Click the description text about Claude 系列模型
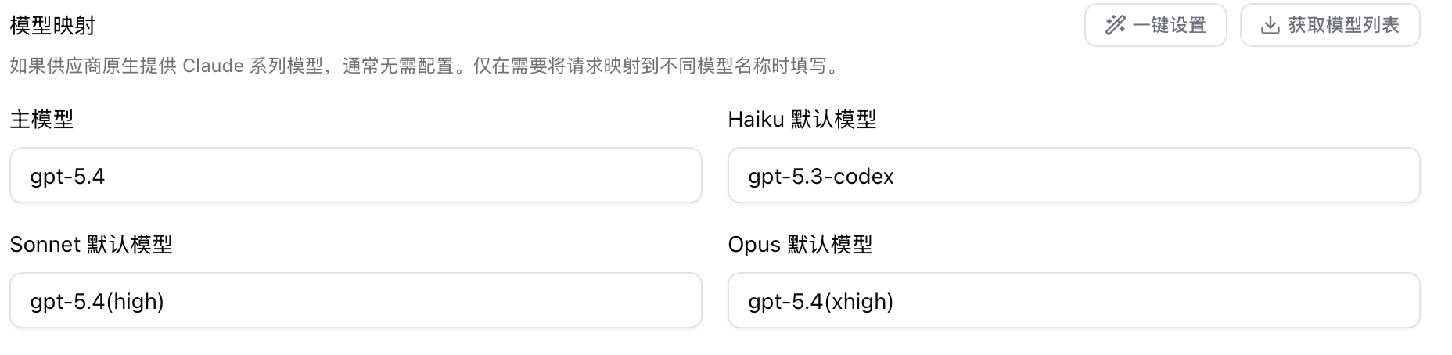 (426, 66)
